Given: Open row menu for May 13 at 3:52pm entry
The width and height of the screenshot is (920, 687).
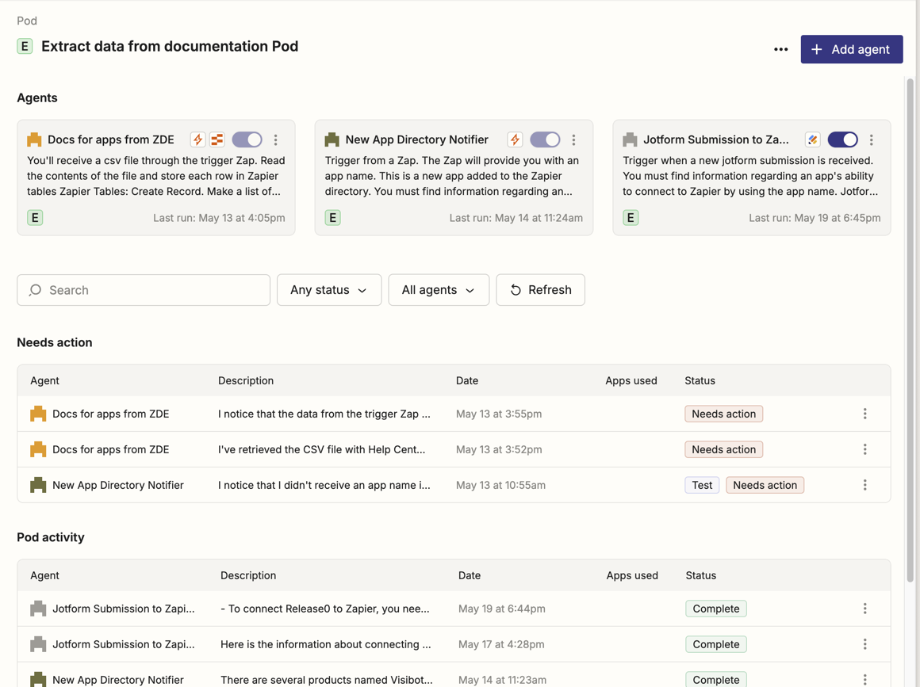Looking at the screenshot, I should [864, 449].
